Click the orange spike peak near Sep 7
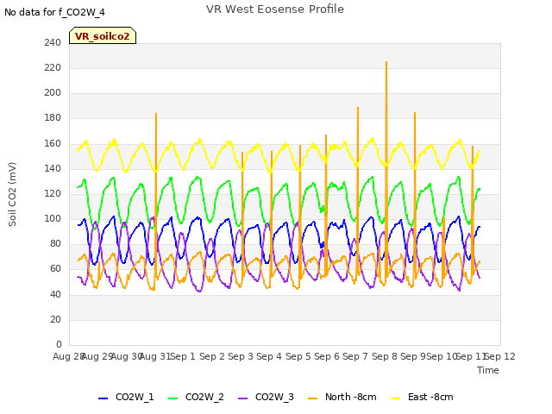552x414 pixels. pyautogui.click(x=358, y=108)
